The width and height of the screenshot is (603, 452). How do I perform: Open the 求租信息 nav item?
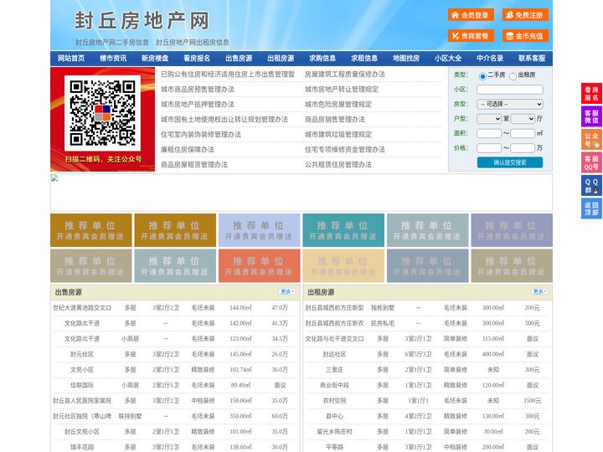point(364,59)
